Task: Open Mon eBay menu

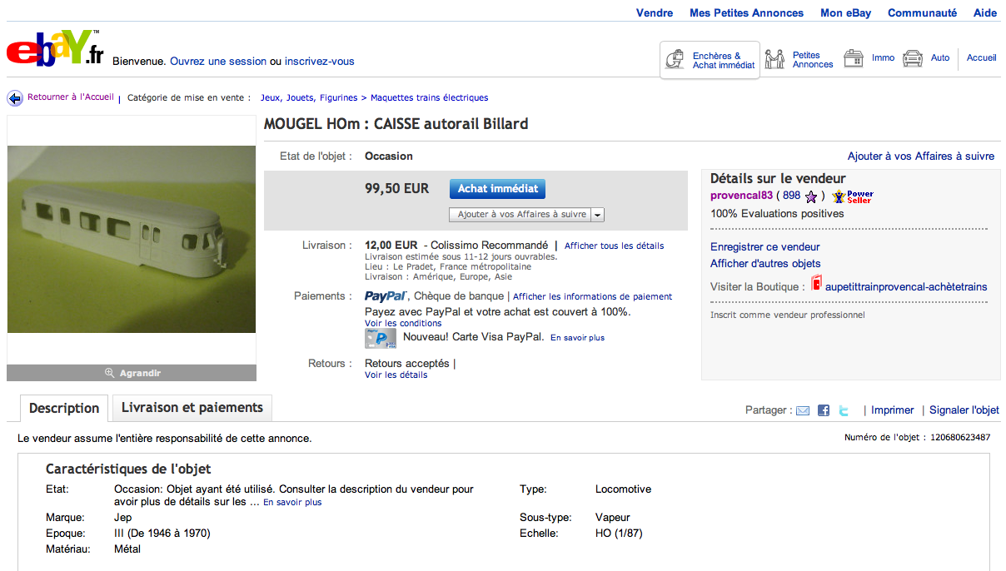Action: point(846,12)
